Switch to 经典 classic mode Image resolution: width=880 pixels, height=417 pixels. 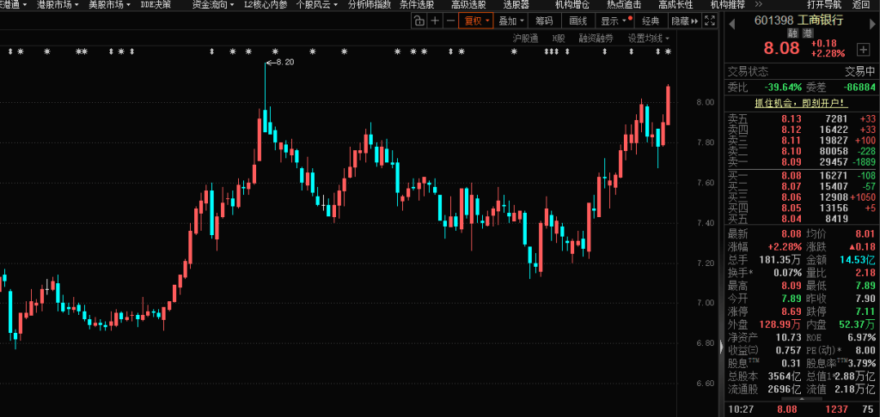[651, 21]
